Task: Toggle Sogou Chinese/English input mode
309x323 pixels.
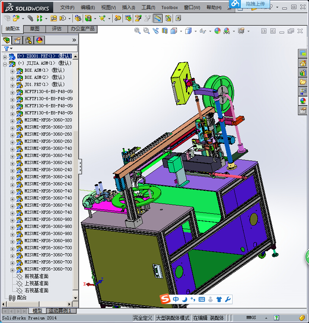Action: [176, 299]
